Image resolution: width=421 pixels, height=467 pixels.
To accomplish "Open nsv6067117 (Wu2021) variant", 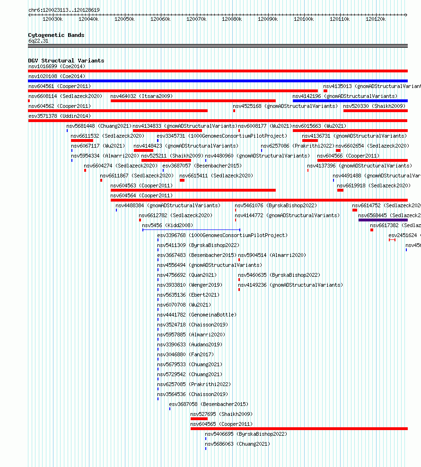I will point(98,146).
